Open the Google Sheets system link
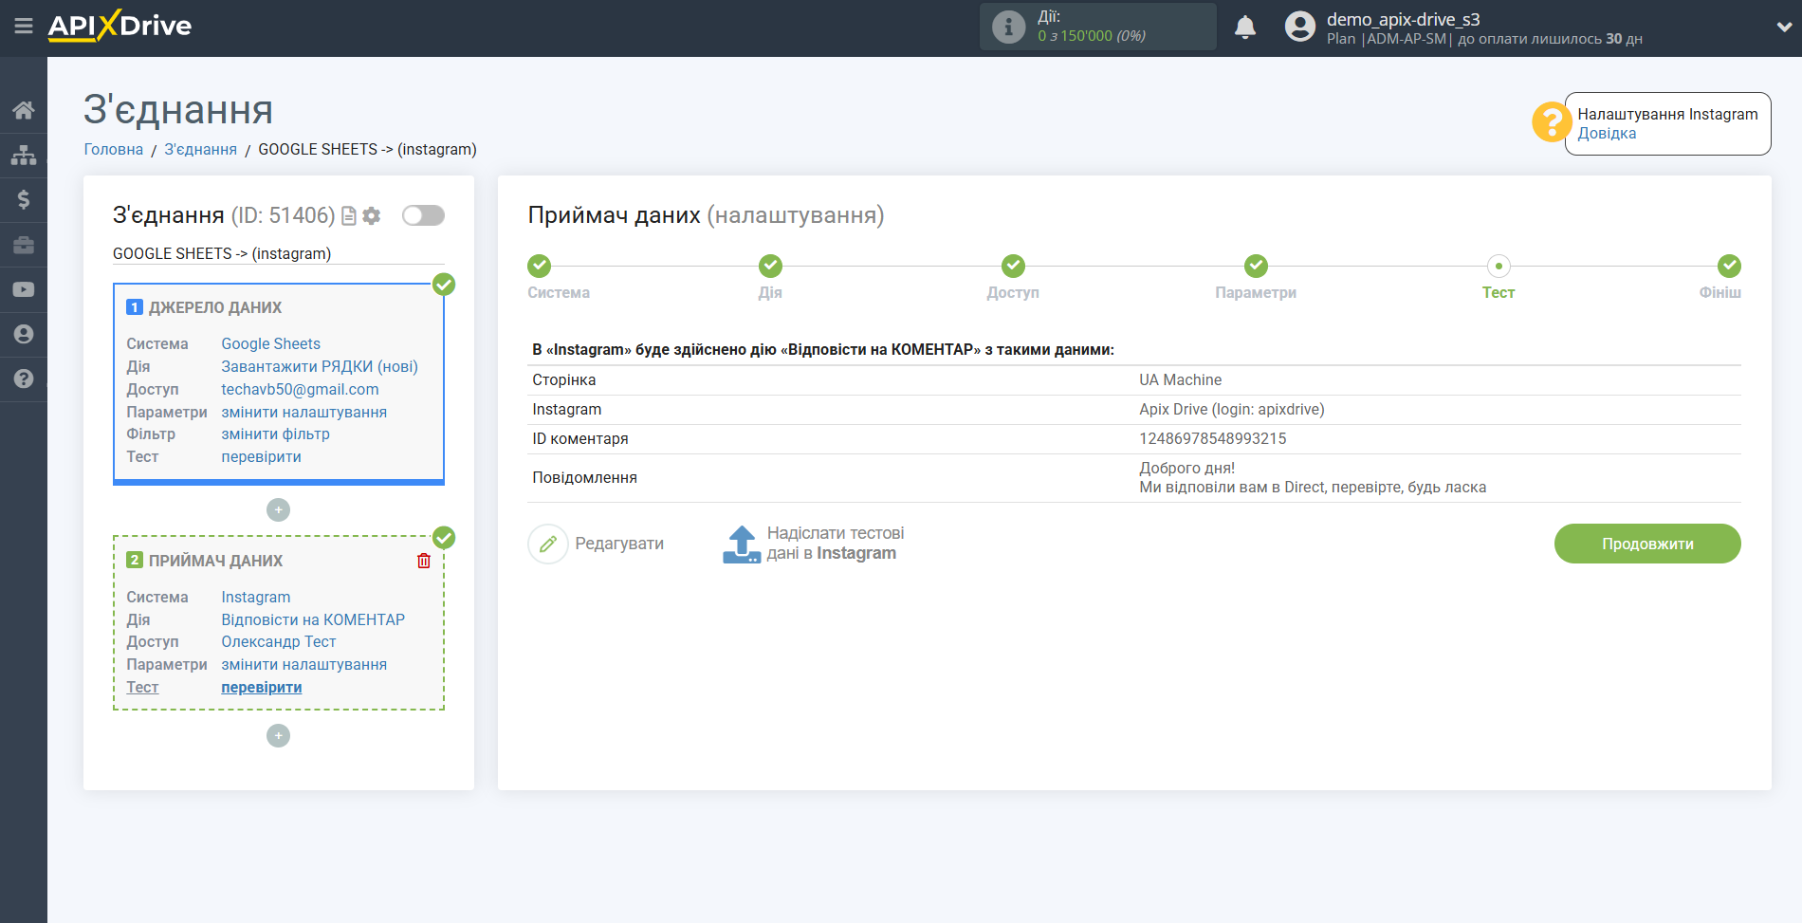The width and height of the screenshot is (1802, 923). (271, 343)
